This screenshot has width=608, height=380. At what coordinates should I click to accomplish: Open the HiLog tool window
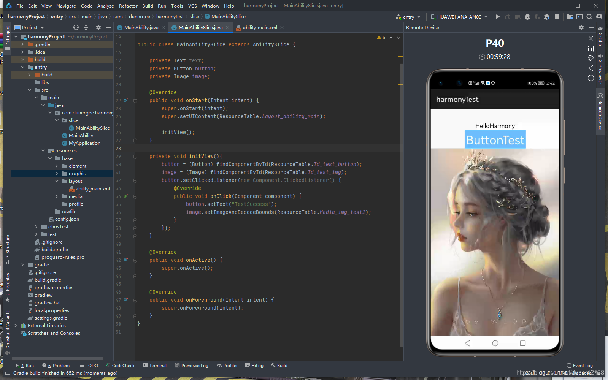(254, 366)
